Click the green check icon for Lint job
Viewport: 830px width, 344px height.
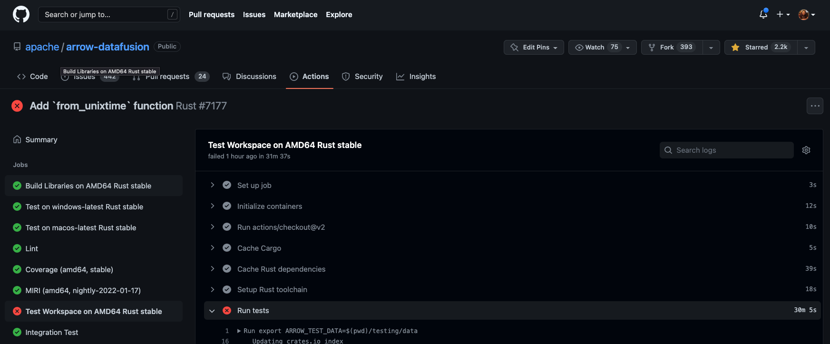[x=17, y=248]
